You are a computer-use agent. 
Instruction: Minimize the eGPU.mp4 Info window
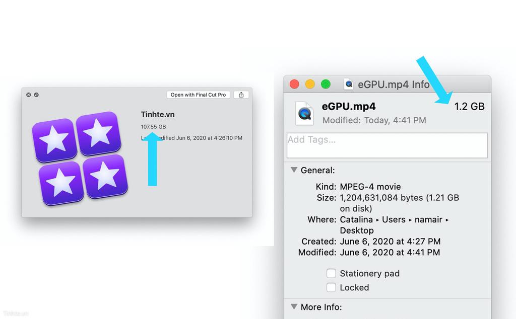pos(310,84)
